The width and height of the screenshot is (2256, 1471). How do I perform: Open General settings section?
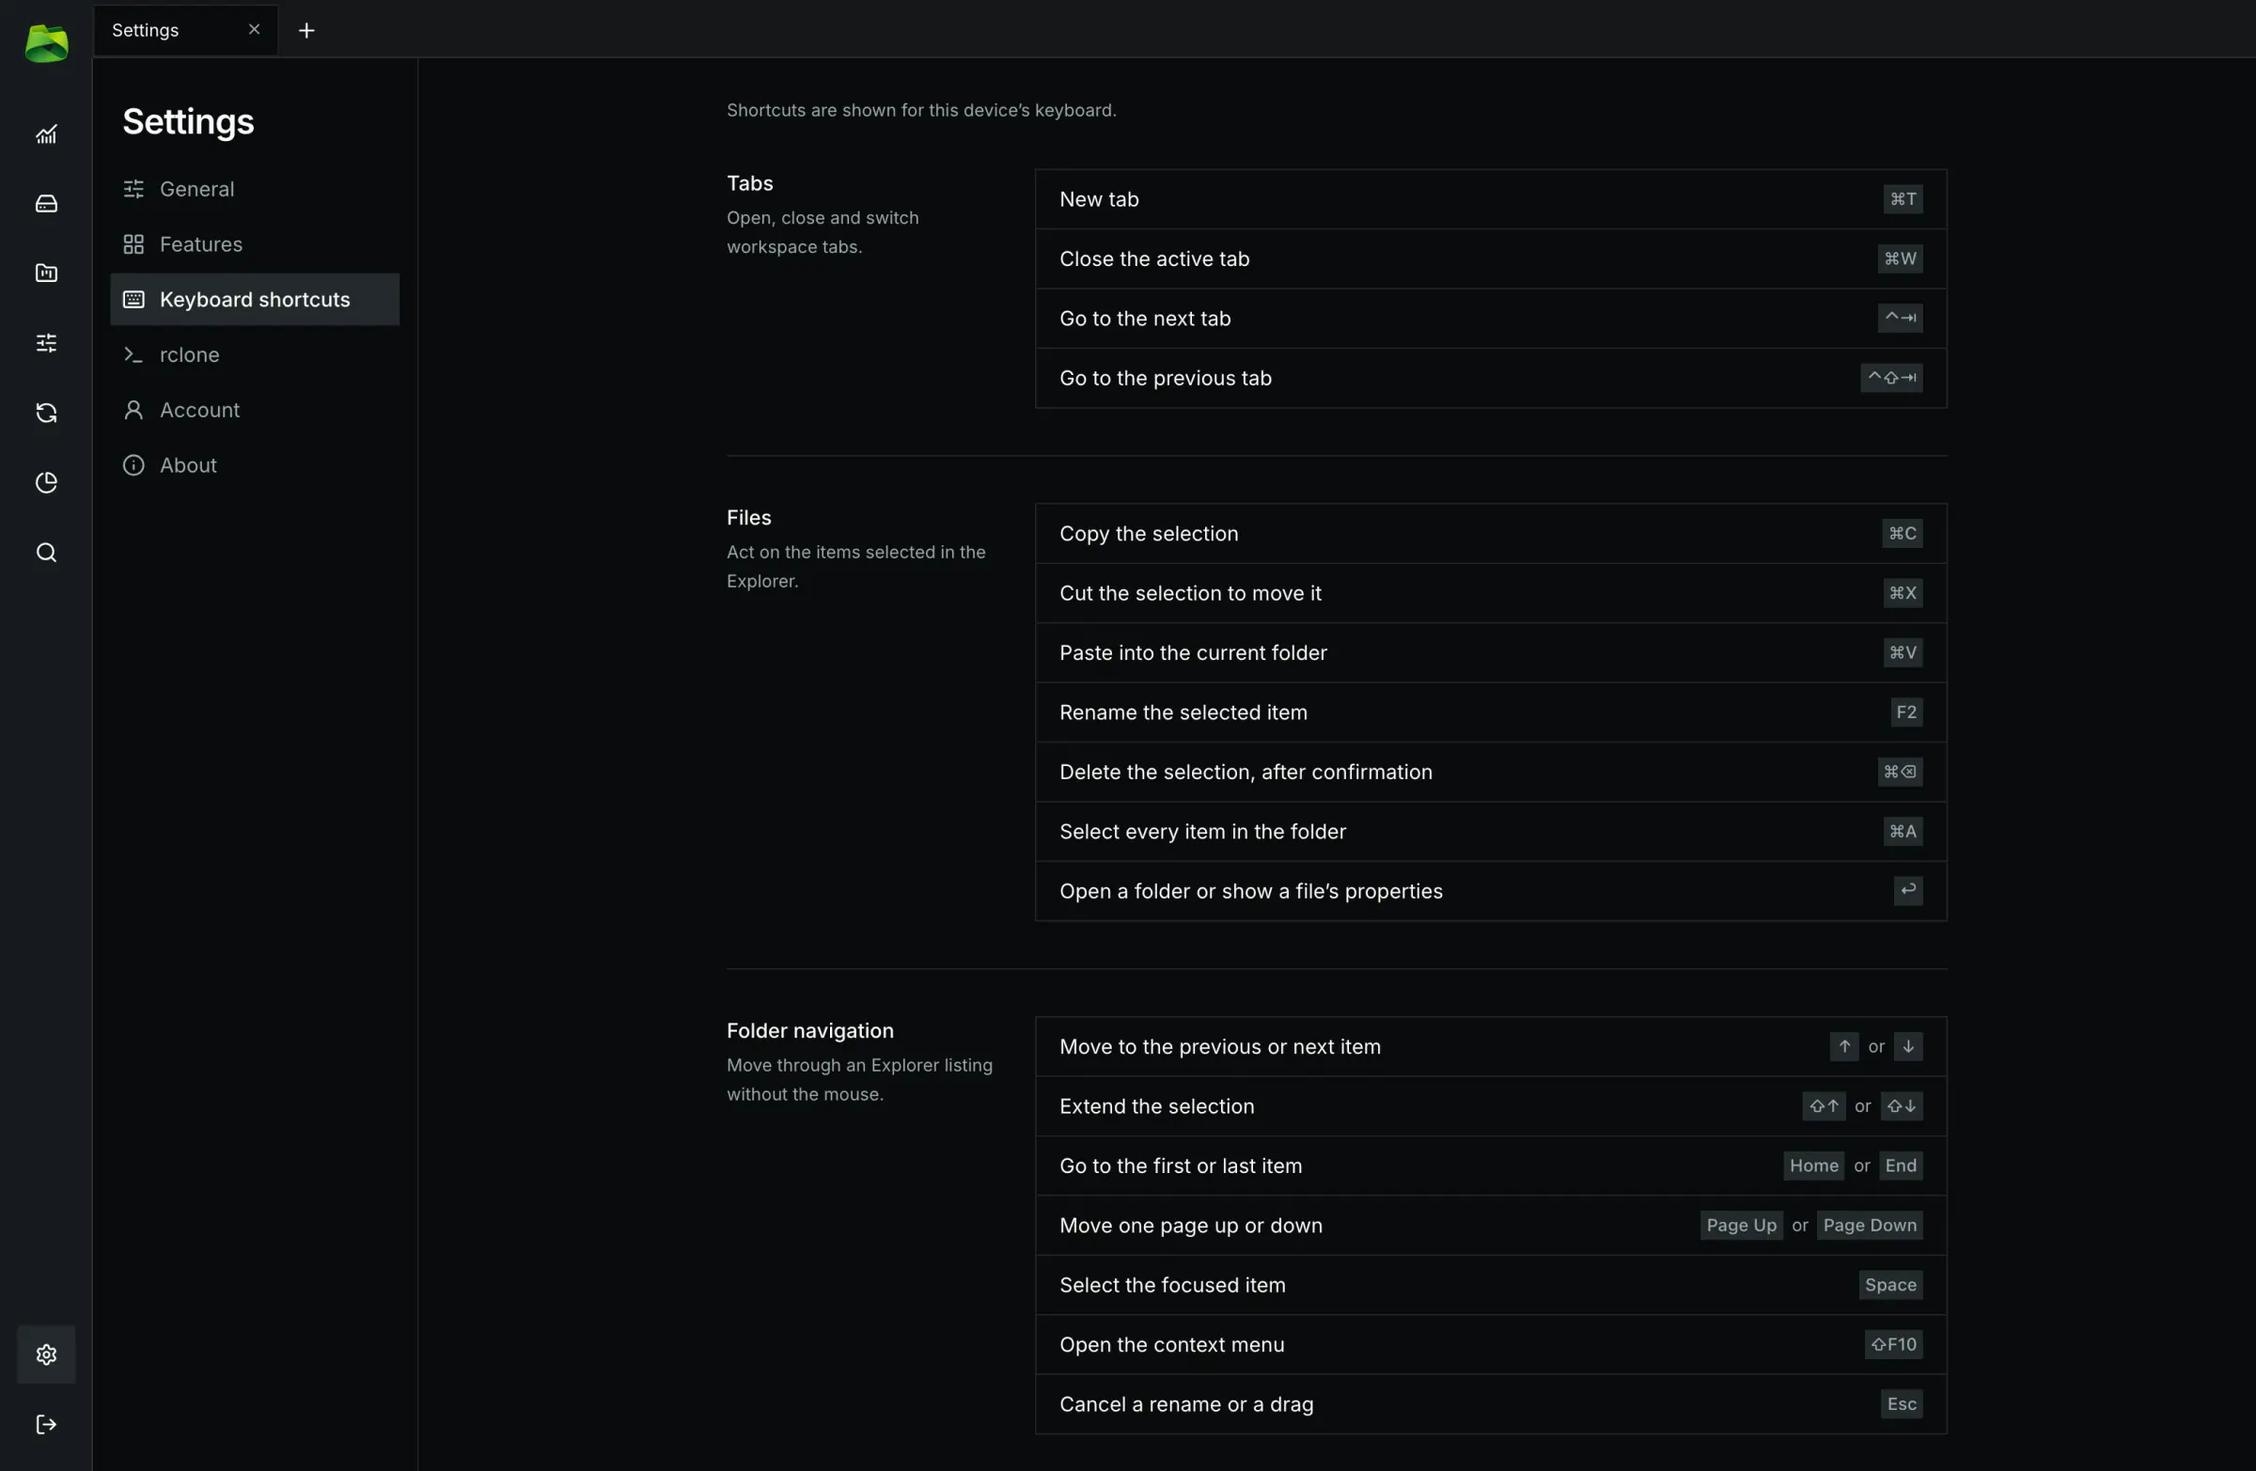point(255,189)
